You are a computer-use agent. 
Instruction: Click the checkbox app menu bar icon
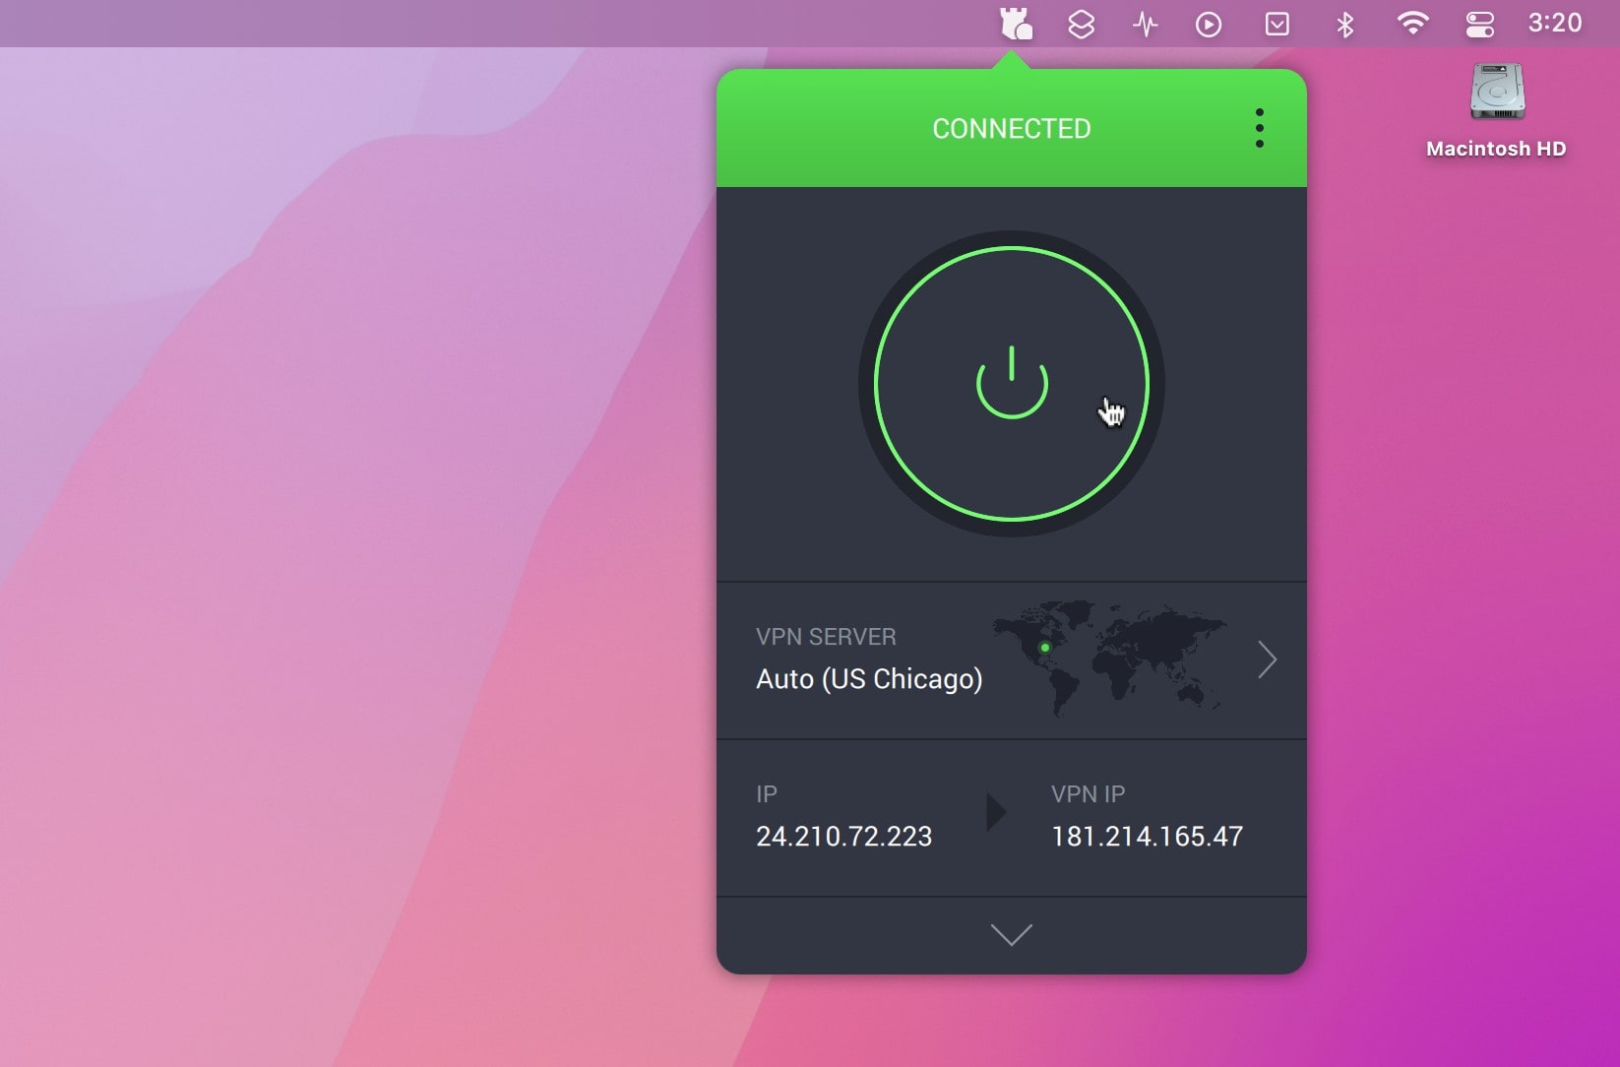coord(1277,24)
